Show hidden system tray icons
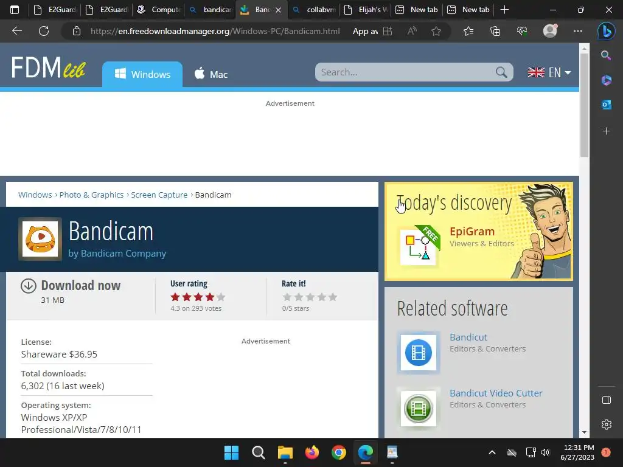This screenshot has height=467, width=623. click(492, 452)
